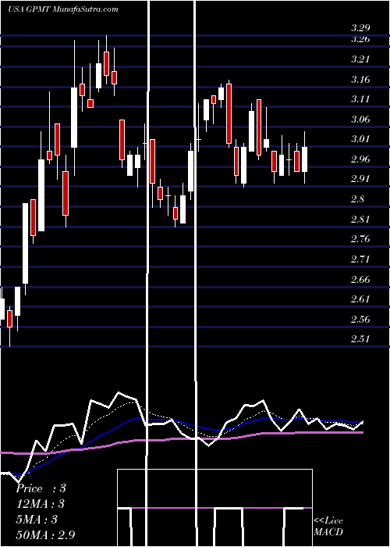Click the 3.26 price axis label
Screen dimensions: 390x547
360,39
